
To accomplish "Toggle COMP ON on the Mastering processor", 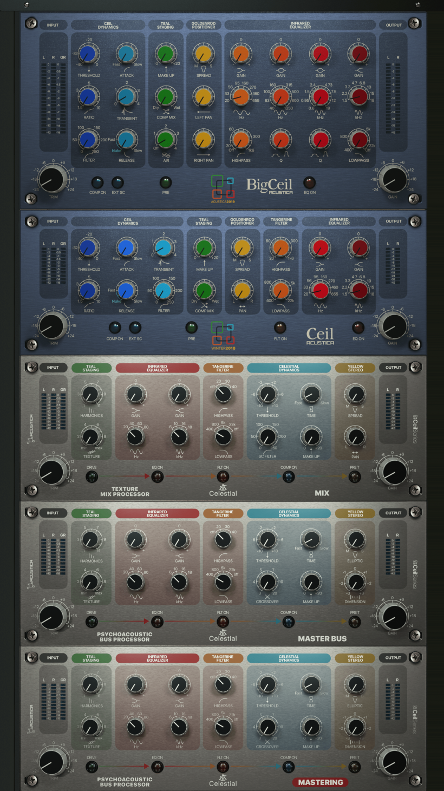I will 289,767.
